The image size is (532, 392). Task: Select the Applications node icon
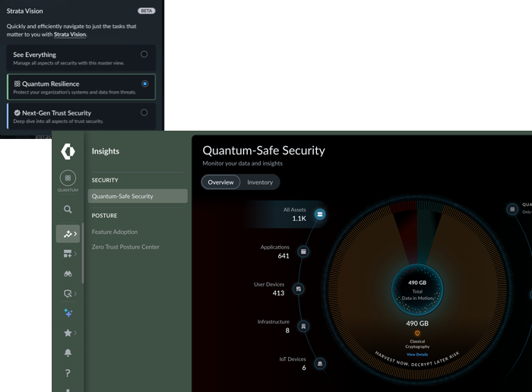(x=303, y=251)
